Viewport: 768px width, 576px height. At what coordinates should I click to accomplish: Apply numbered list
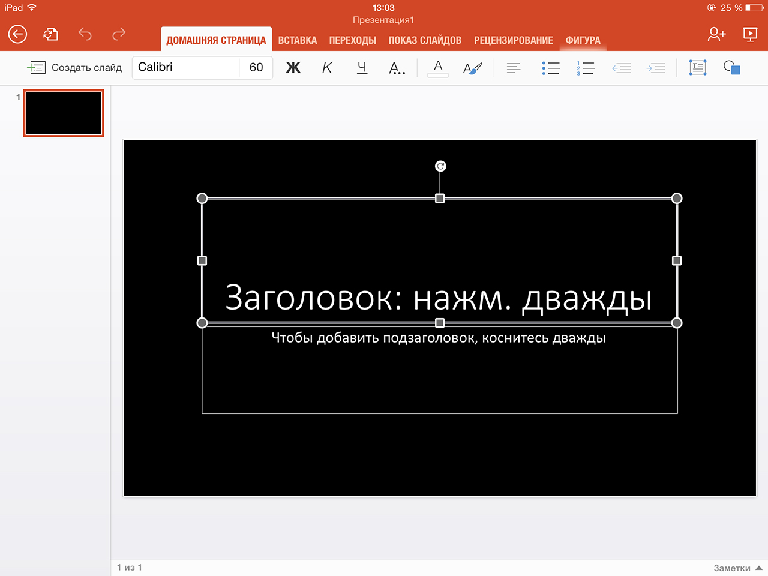click(x=586, y=68)
